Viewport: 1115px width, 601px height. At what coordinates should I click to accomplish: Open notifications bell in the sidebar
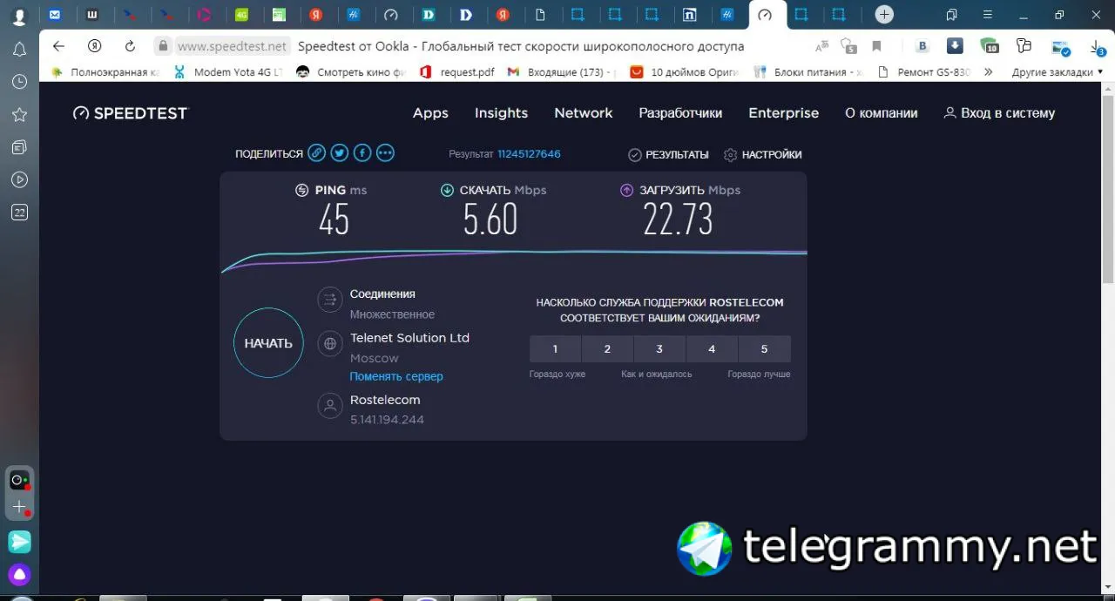[x=19, y=50]
